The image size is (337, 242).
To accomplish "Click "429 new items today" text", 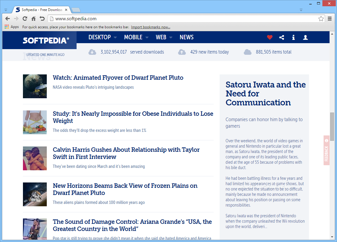I will tap(209, 52).
